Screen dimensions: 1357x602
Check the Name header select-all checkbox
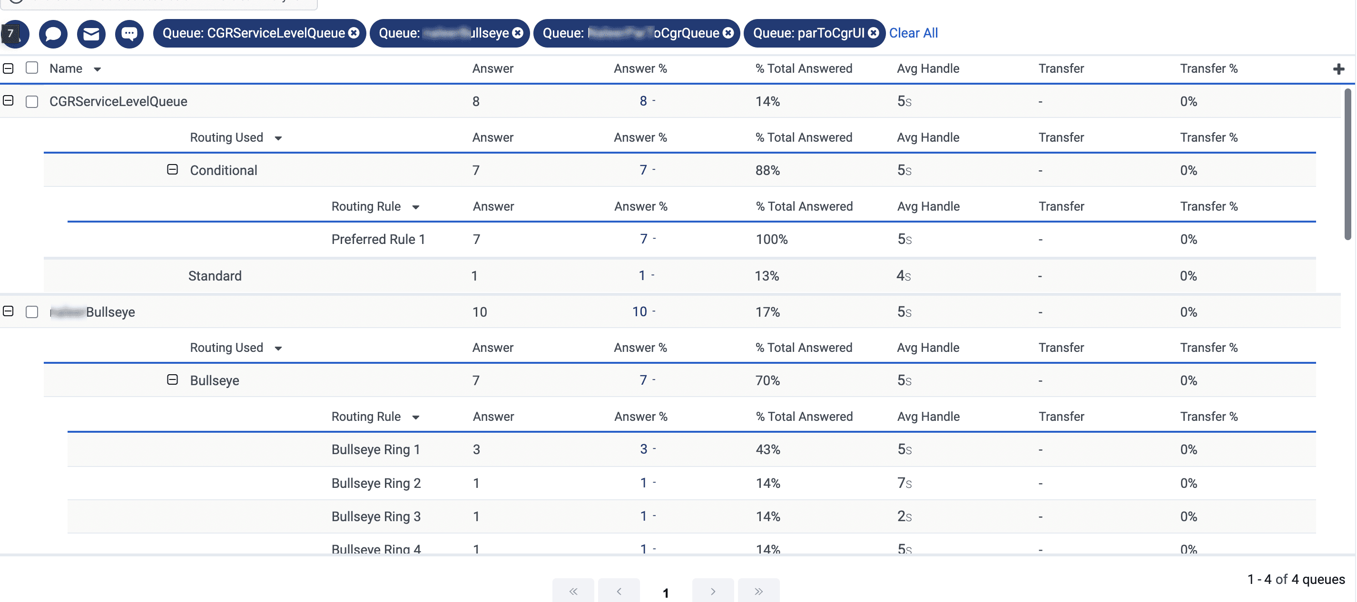tap(31, 68)
